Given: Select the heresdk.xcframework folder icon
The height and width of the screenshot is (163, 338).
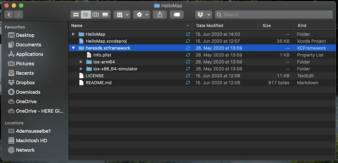Looking at the screenshot, I should (x=81, y=48).
